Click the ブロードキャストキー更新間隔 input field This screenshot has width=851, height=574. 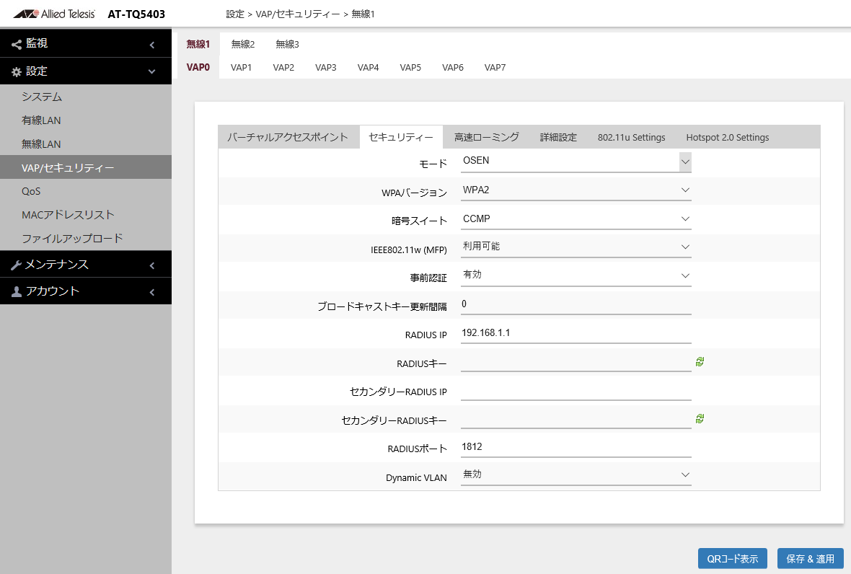[576, 305]
